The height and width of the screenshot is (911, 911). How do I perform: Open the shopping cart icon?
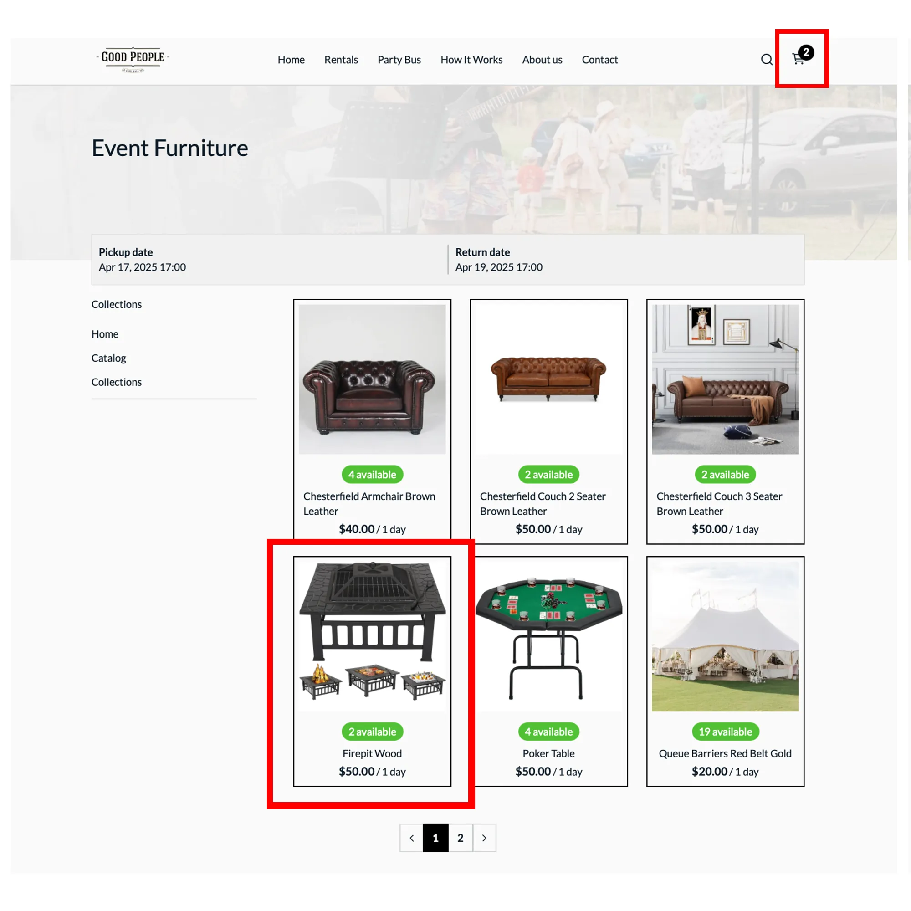(x=799, y=59)
